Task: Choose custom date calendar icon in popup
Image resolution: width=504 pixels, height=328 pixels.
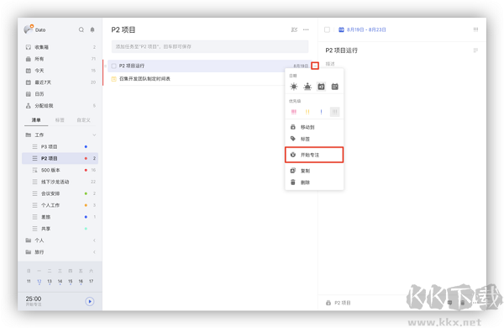Action: click(335, 87)
